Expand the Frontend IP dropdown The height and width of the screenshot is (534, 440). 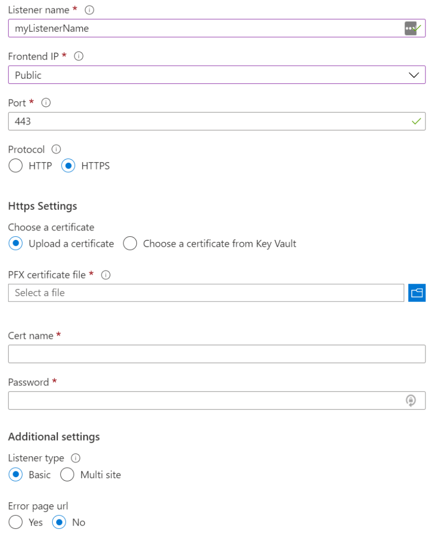click(x=217, y=75)
